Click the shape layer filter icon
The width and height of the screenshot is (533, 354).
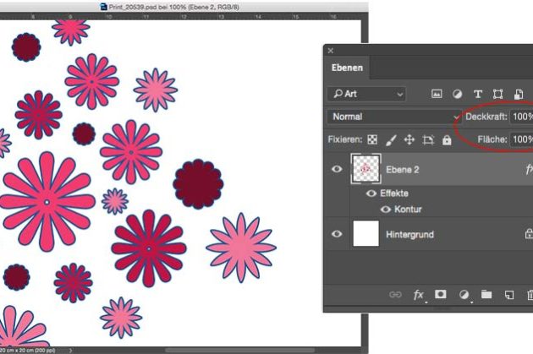tap(498, 94)
